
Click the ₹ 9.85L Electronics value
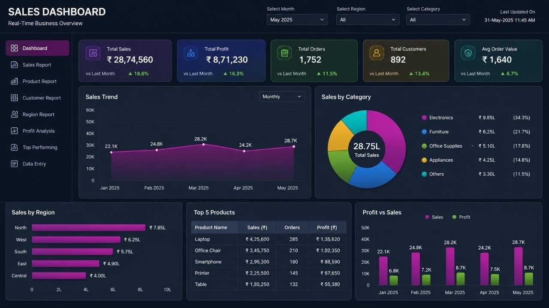487,118
